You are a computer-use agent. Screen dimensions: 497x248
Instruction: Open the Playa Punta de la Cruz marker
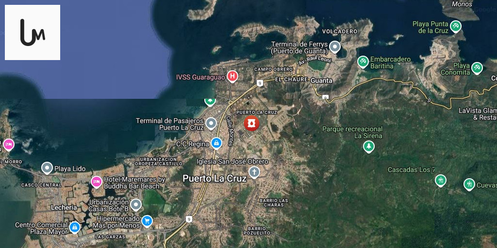click(x=455, y=26)
